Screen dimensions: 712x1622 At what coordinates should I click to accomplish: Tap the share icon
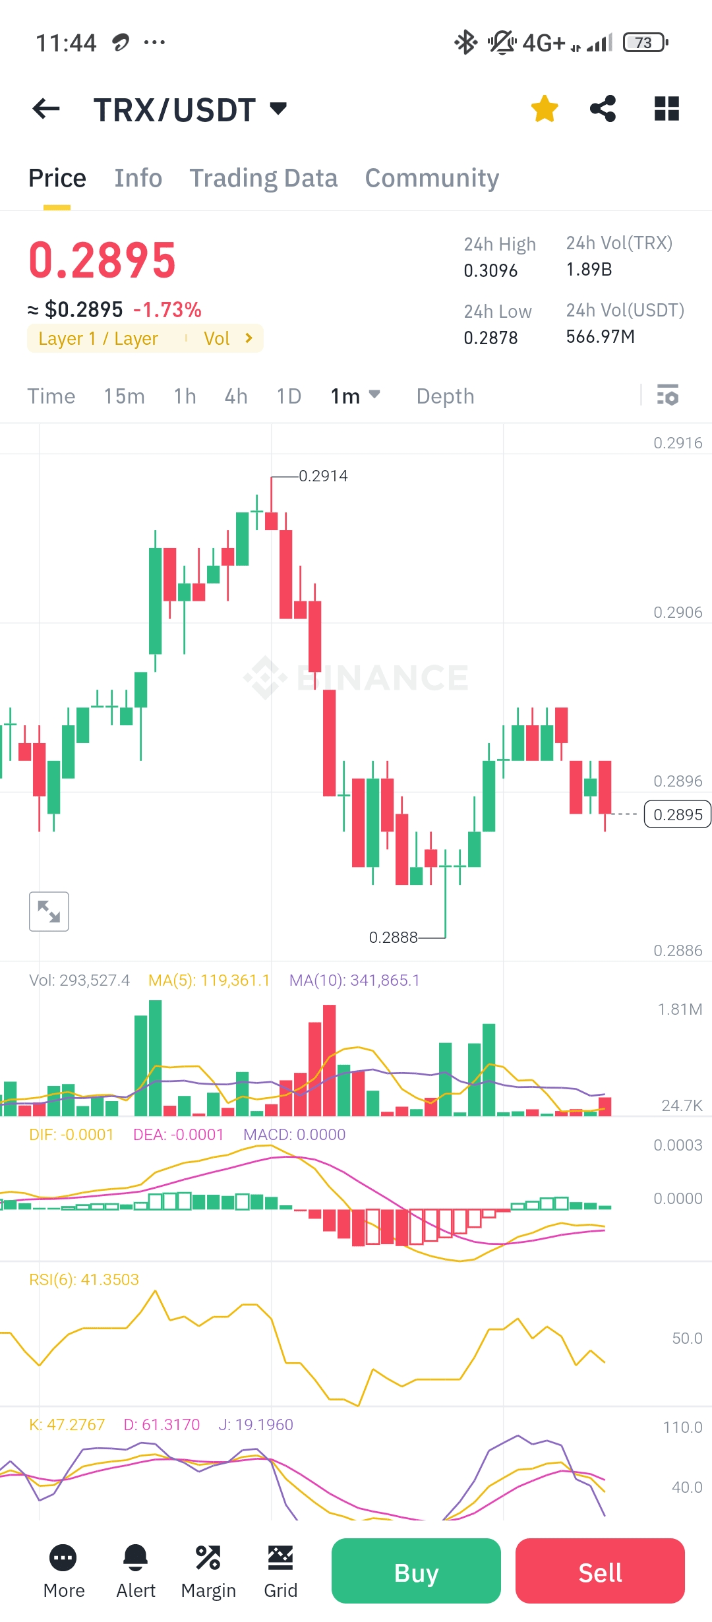(x=603, y=109)
